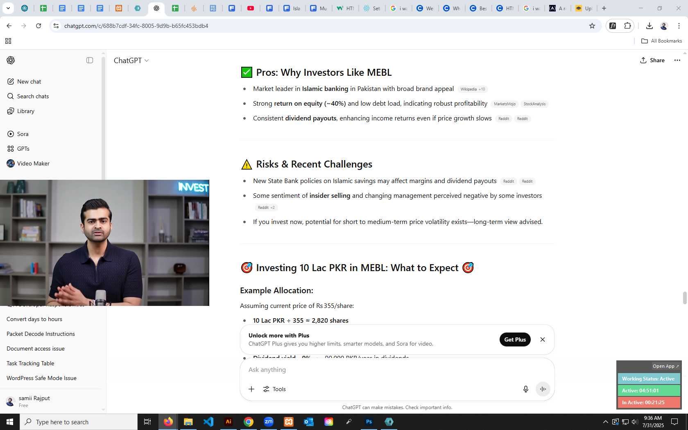Open StockAnalysis source chip
The image size is (688, 430).
click(534, 104)
